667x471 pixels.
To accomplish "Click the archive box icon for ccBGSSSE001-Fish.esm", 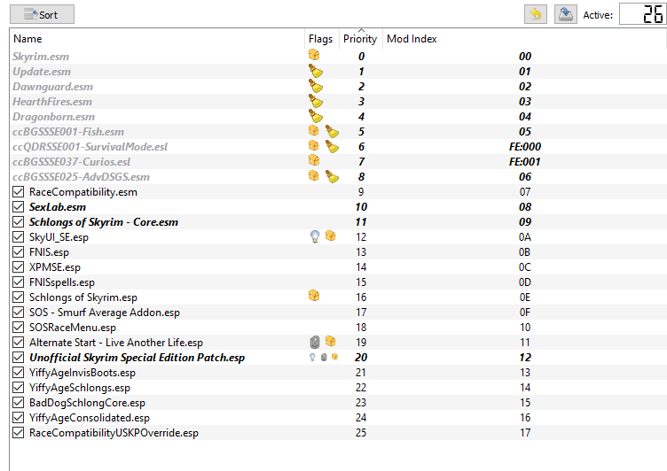I will coord(314,130).
